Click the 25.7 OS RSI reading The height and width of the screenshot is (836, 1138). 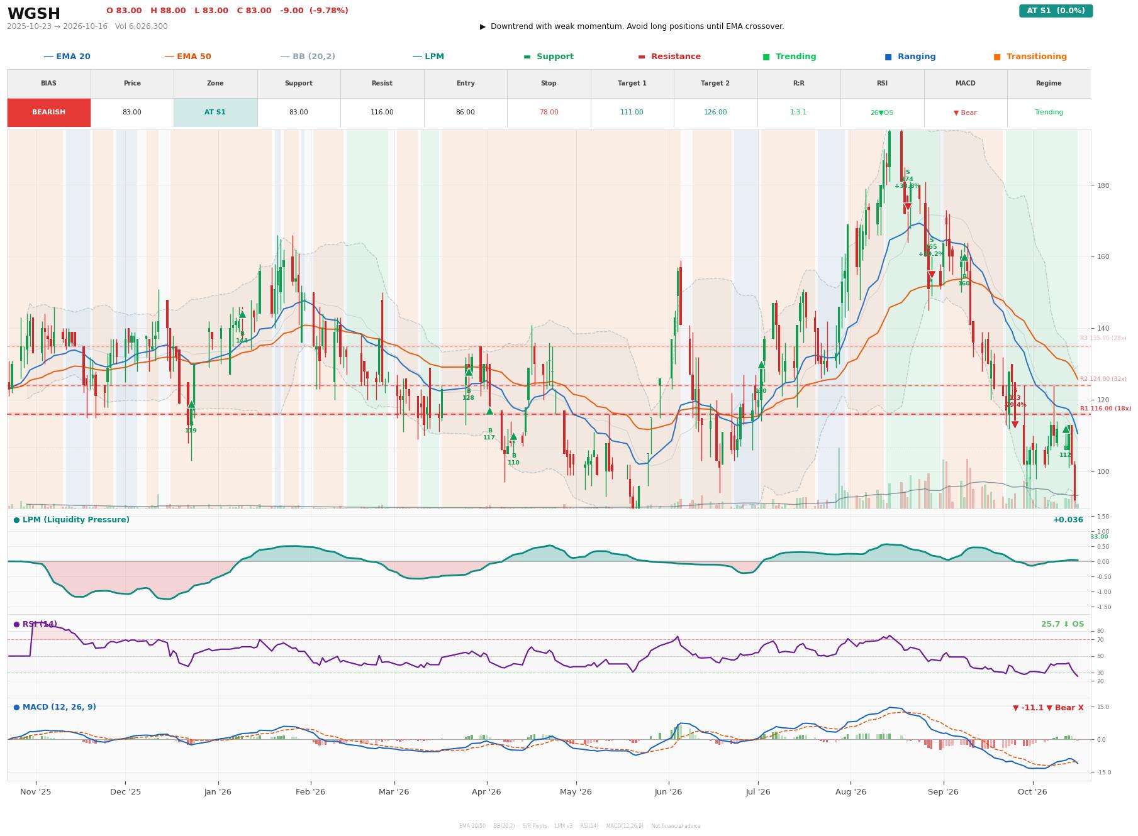click(x=1063, y=624)
